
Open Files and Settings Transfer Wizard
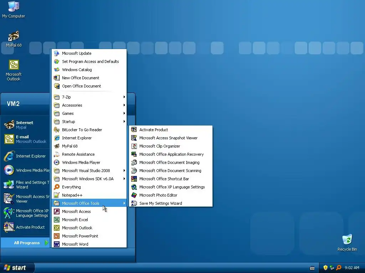(x=25, y=184)
